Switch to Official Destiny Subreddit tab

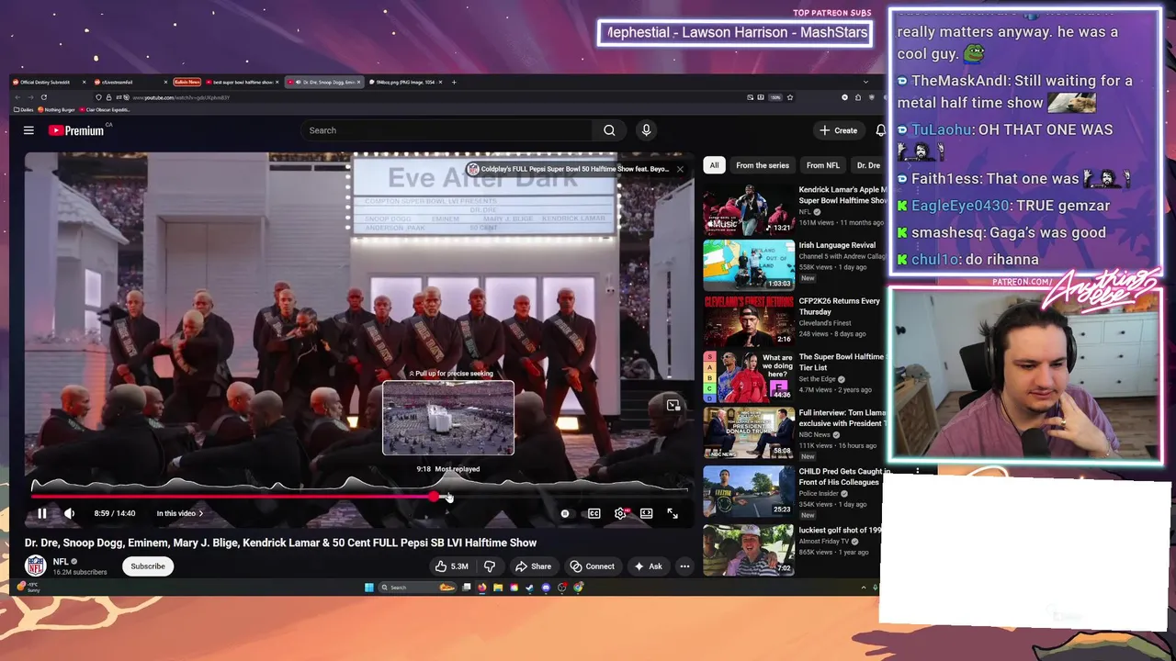tap(49, 82)
